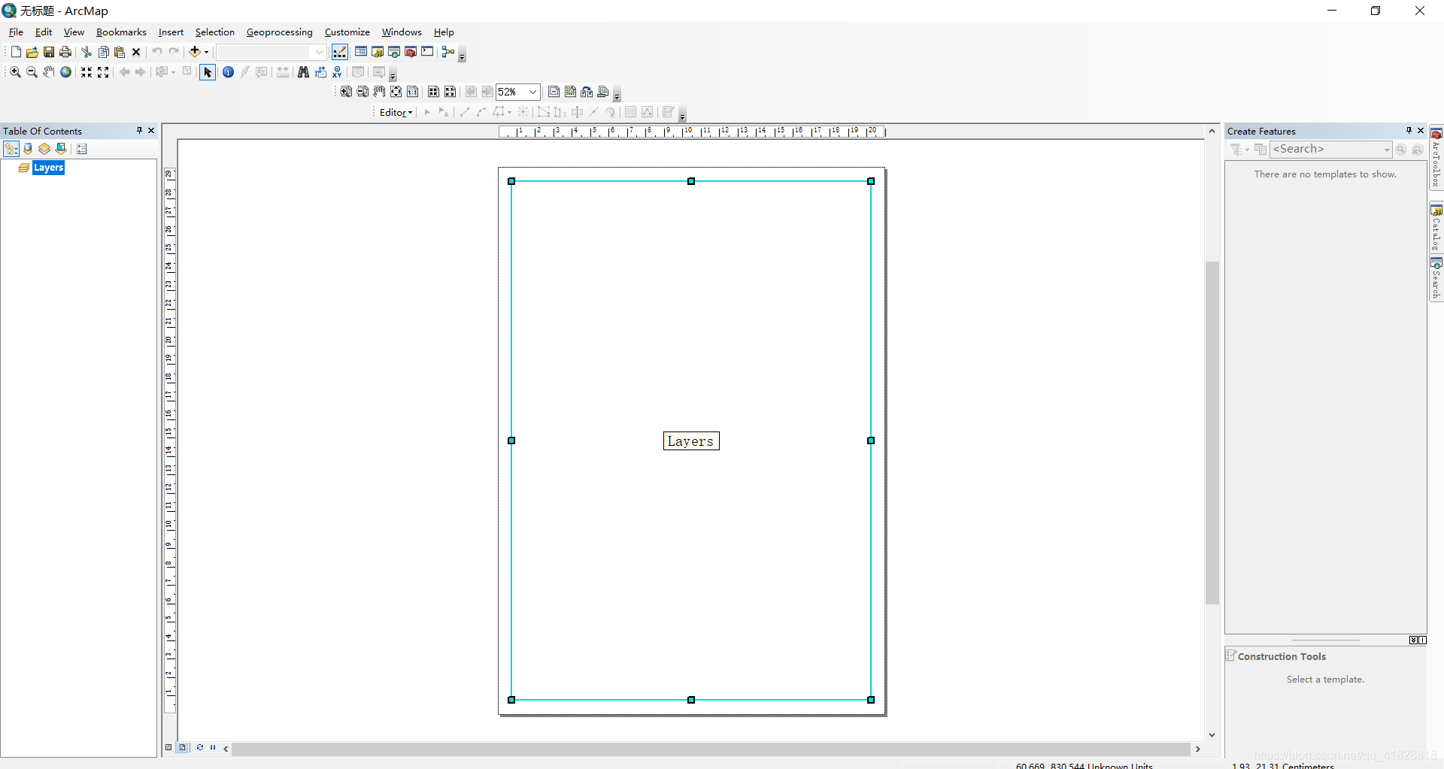Toggle List By Source view

tap(28, 149)
